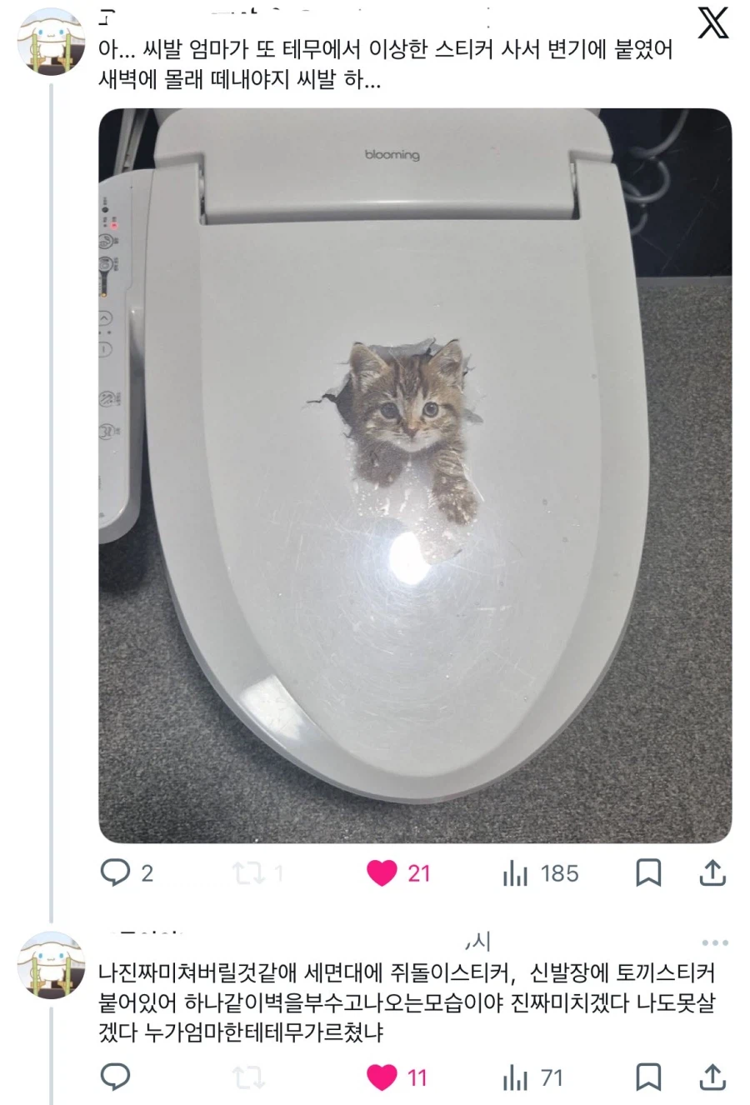
Task: View analytics showing 71 views
Action: (516, 1078)
